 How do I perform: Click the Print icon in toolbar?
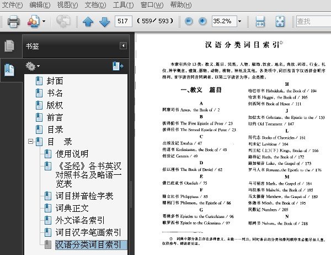pyautogui.click(x=13, y=21)
